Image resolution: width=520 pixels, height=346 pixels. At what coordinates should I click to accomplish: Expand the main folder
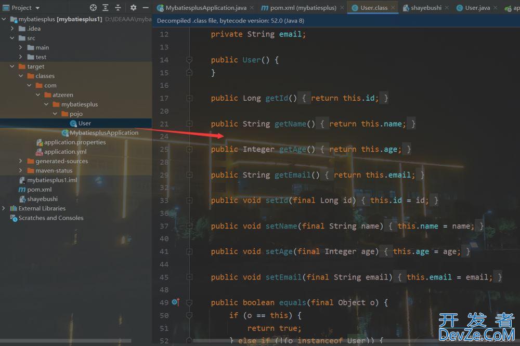pos(21,47)
